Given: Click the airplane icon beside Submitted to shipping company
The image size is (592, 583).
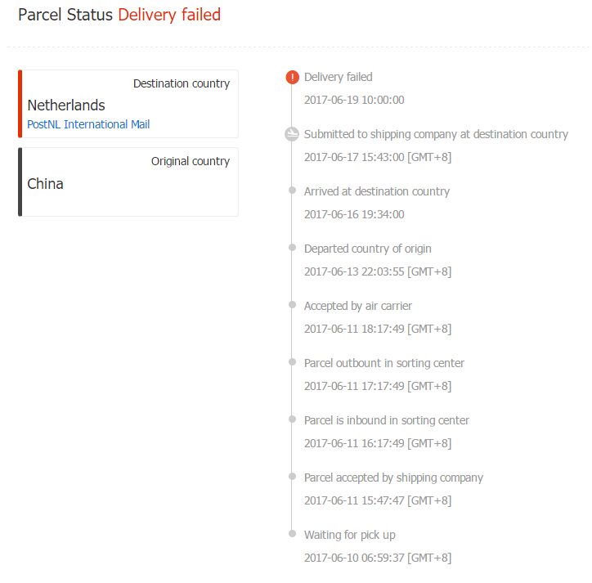Looking at the screenshot, I should [x=292, y=134].
